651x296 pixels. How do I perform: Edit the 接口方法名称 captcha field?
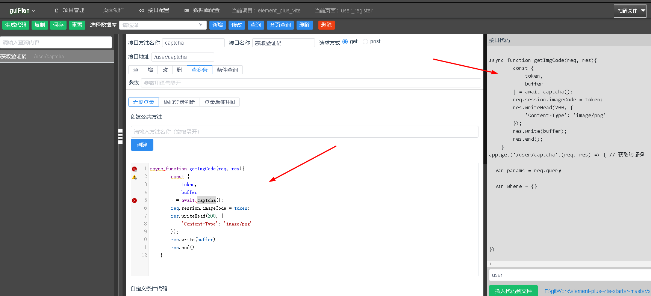pos(193,43)
